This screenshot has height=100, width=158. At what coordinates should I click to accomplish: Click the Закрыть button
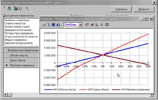[144, 9]
